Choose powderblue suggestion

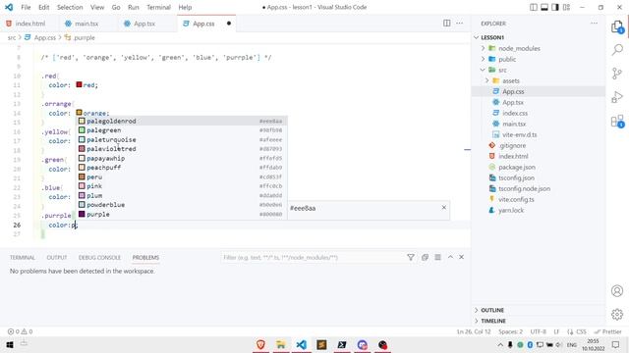[182, 205]
